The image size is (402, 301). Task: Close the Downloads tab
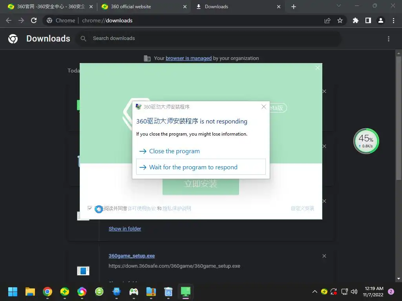(x=279, y=7)
